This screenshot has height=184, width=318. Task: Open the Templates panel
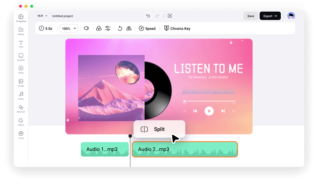click(21, 18)
